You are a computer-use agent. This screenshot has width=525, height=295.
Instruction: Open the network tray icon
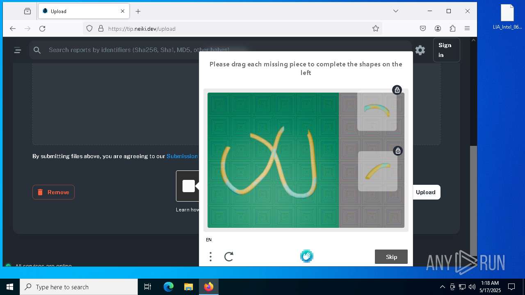tap(462, 287)
